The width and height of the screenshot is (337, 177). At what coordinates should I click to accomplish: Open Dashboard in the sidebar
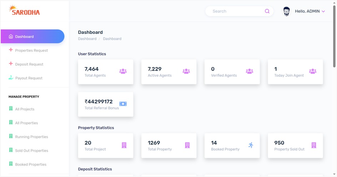pyautogui.click(x=32, y=36)
